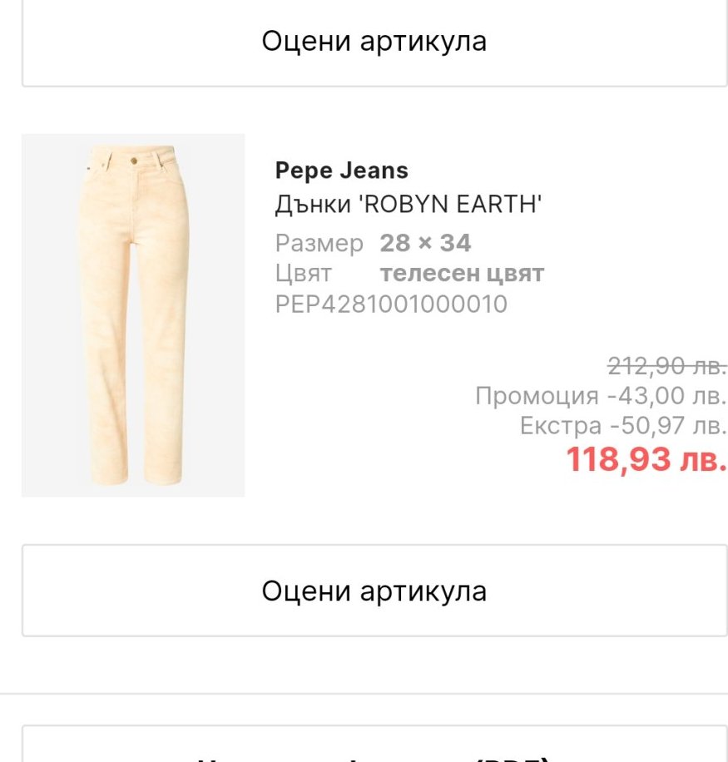Tap the 'Размер' label
Image resolution: width=728 pixels, height=762 pixels.
tap(319, 243)
